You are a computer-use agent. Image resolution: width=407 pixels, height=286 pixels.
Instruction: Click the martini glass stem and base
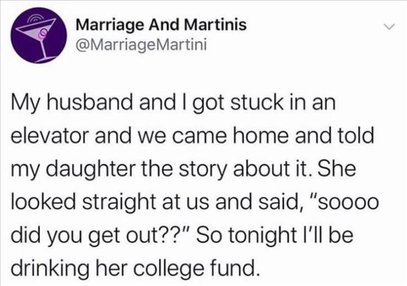44,51
